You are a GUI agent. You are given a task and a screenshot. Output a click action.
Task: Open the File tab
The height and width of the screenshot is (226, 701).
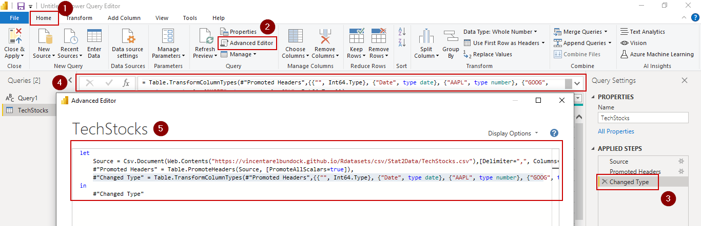point(14,18)
